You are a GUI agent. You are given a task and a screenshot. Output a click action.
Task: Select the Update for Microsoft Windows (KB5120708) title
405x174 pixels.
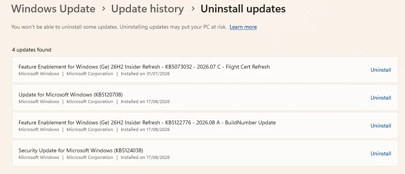pyautogui.click(x=70, y=95)
